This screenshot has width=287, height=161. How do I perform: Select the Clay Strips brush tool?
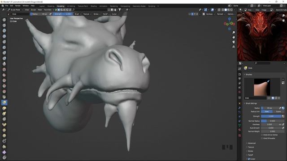(x=4, y=36)
